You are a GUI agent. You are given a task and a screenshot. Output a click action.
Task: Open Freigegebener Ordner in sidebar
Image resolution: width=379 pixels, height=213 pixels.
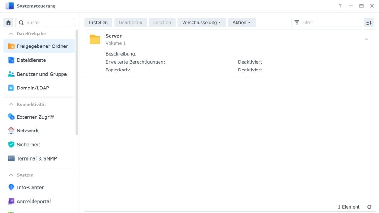coord(39,46)
